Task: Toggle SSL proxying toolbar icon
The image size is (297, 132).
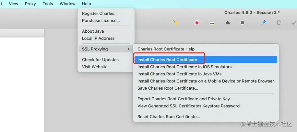Action: click(x=212, y=23)
